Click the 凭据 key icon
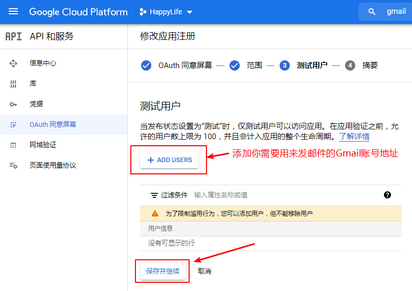Image resolution: width=412 pixels, height=291 pixels. pos(13,104)
